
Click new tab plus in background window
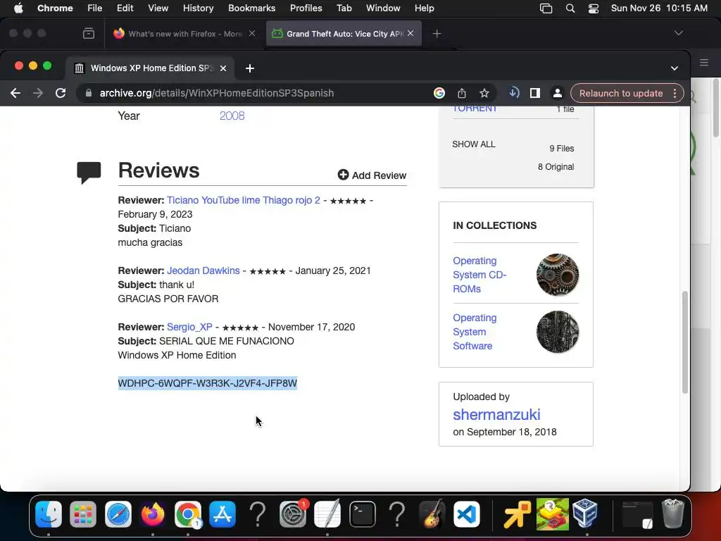pos(437,34)
